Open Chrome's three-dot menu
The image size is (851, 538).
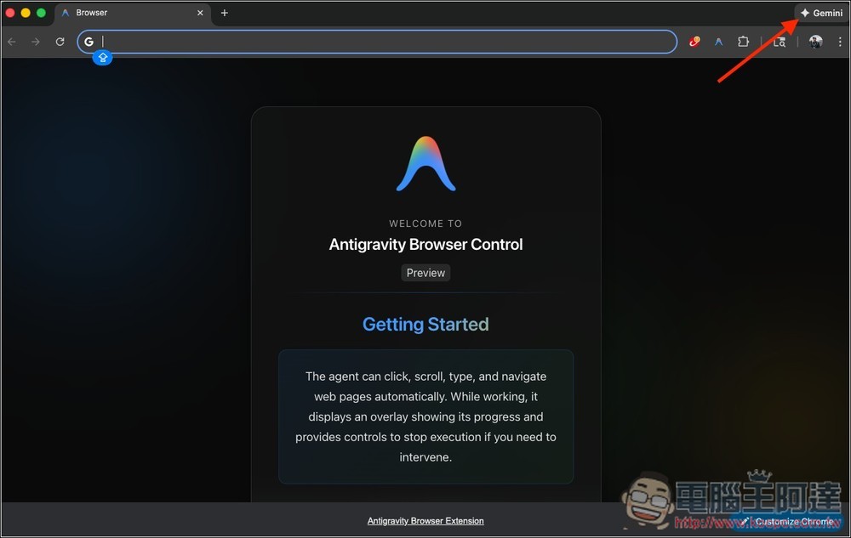(x=838, y=42)
